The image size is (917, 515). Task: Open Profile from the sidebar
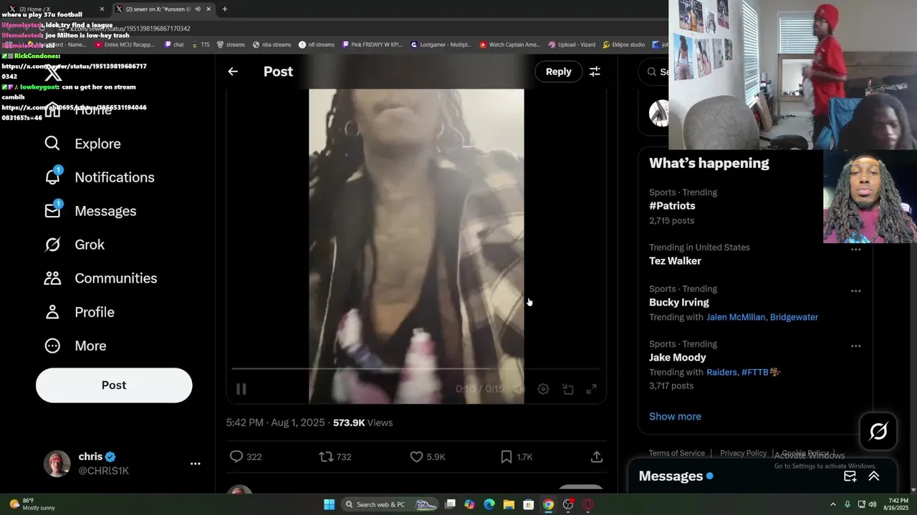(x=95, y=312)
